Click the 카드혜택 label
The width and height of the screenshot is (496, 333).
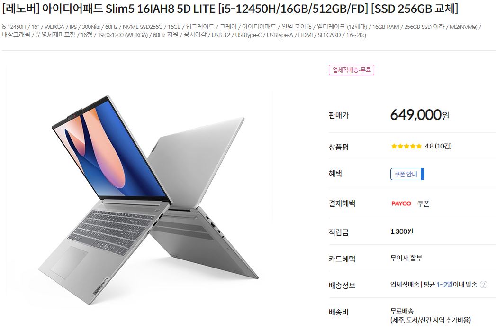pyautogui.click(x=342, y=259)
